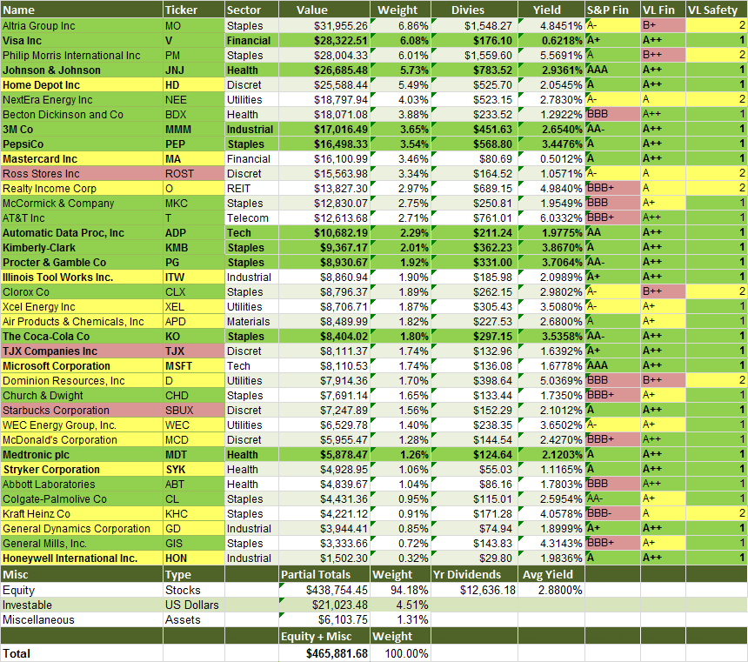Select the Stryker Corporation name cell
748x662 pixels.
click(82, 470)
